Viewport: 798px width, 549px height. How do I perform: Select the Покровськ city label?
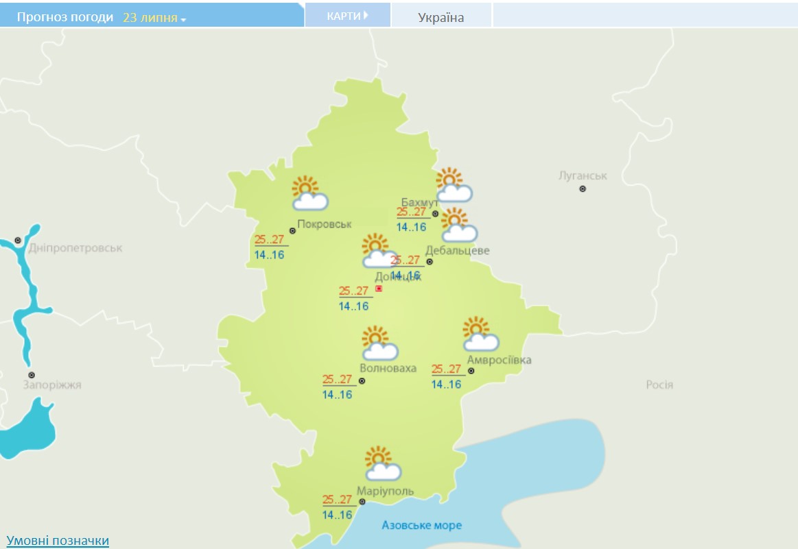point(324,224)
